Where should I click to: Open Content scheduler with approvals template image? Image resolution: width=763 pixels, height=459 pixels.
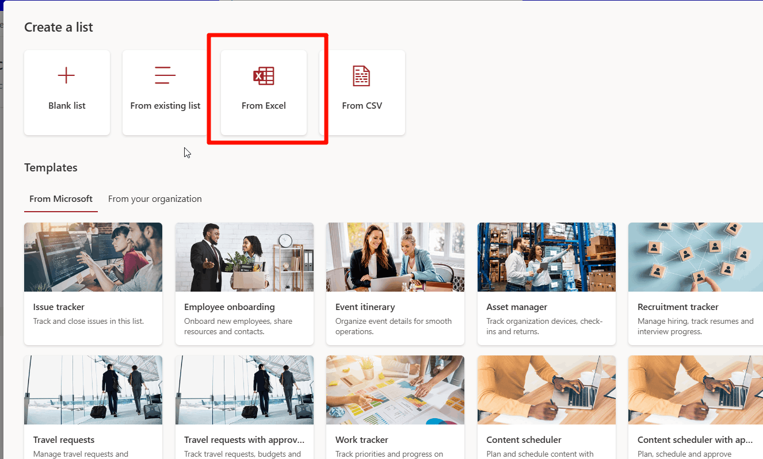click(696, 390)
